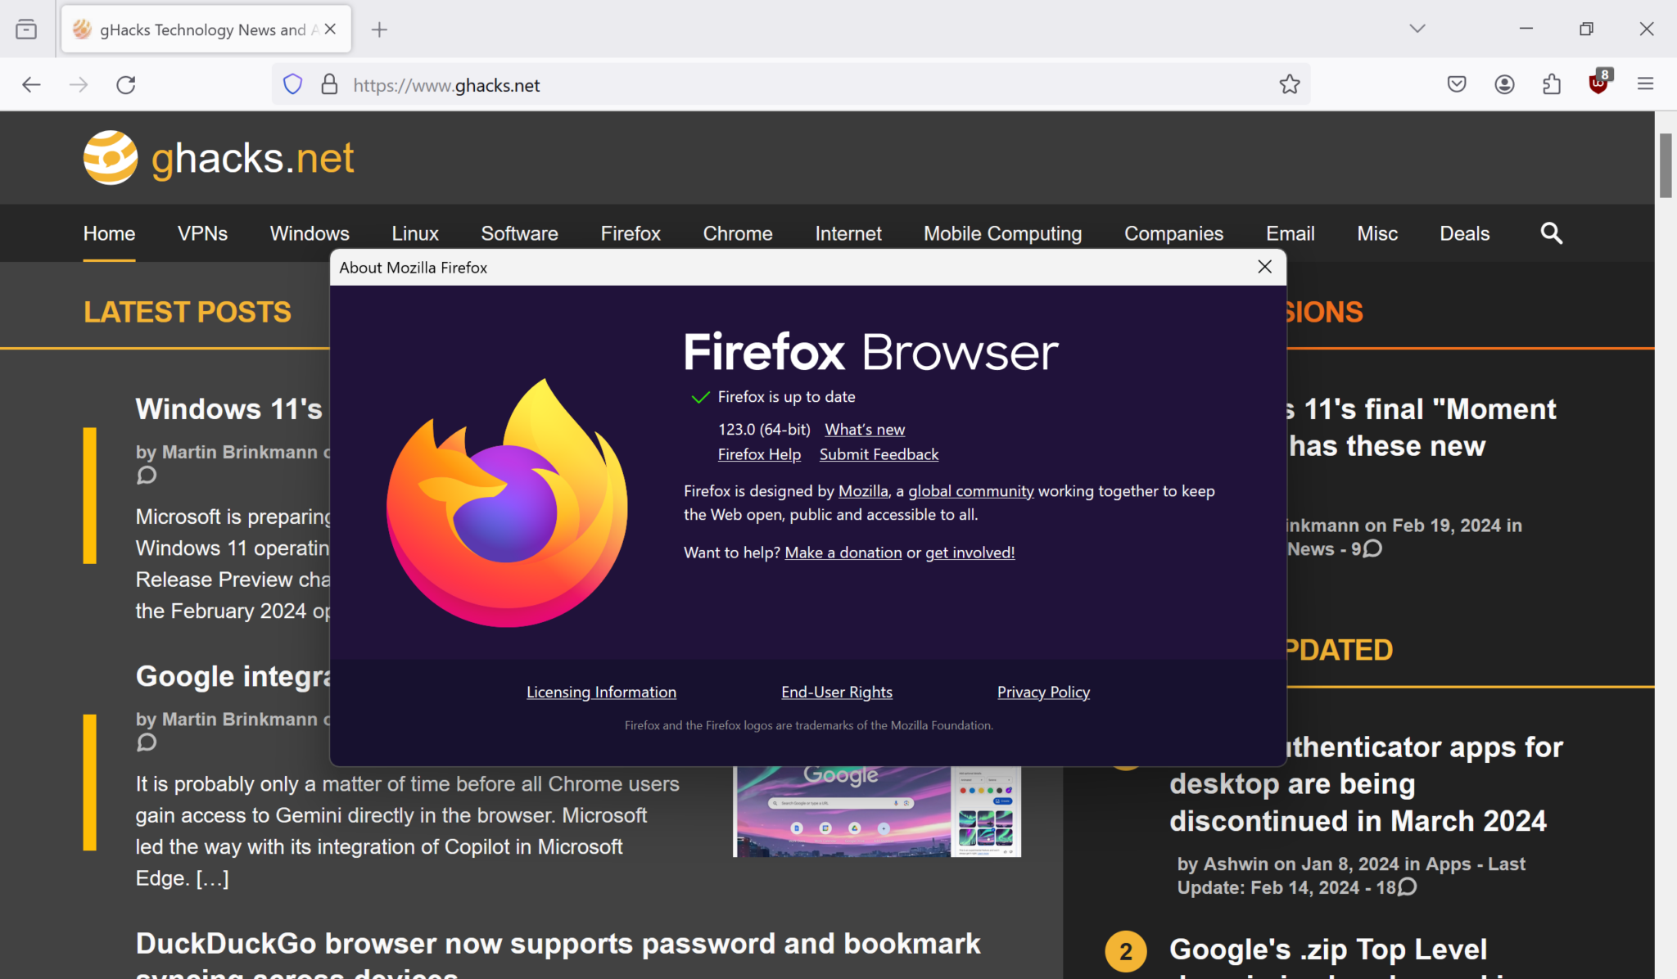Screen dimensions: 1677x979
Task: Click 'What's new' link in Firefox dialog
Action: [865, 429]
